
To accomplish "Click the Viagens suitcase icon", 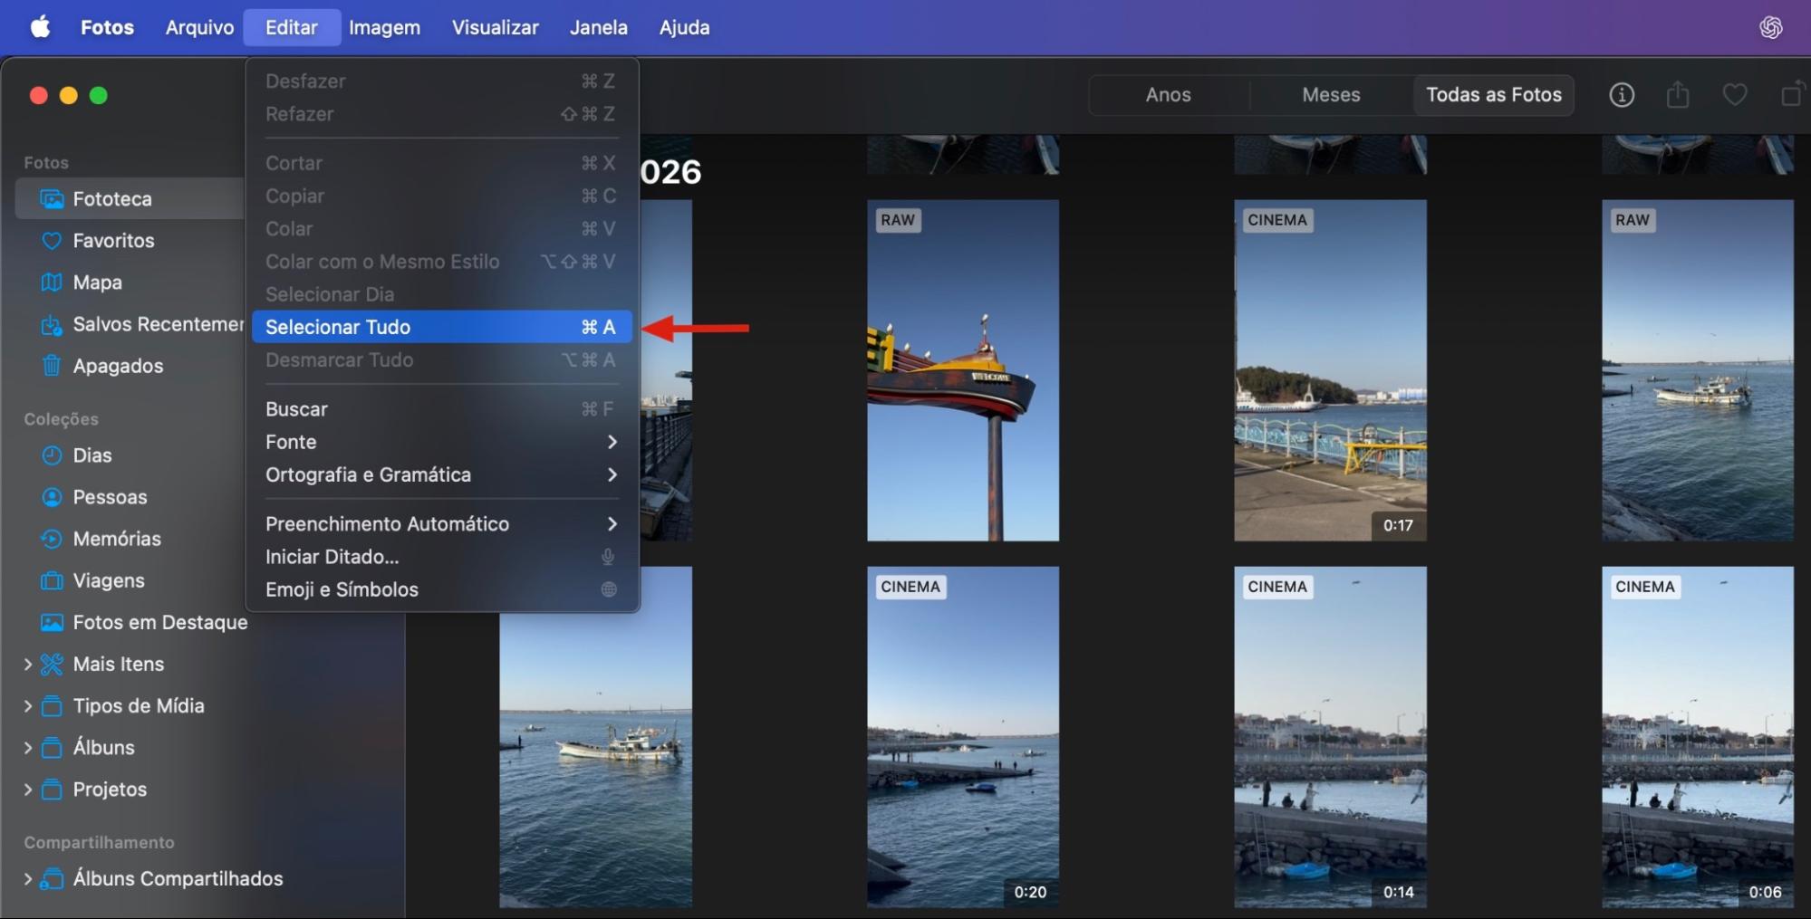I will click(53, 580).
